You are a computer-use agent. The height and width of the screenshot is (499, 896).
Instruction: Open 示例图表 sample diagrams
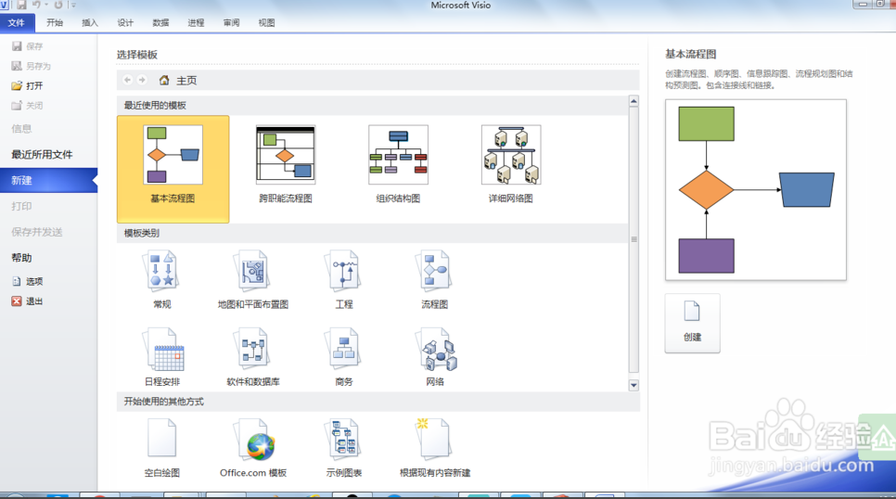[344, 448]
